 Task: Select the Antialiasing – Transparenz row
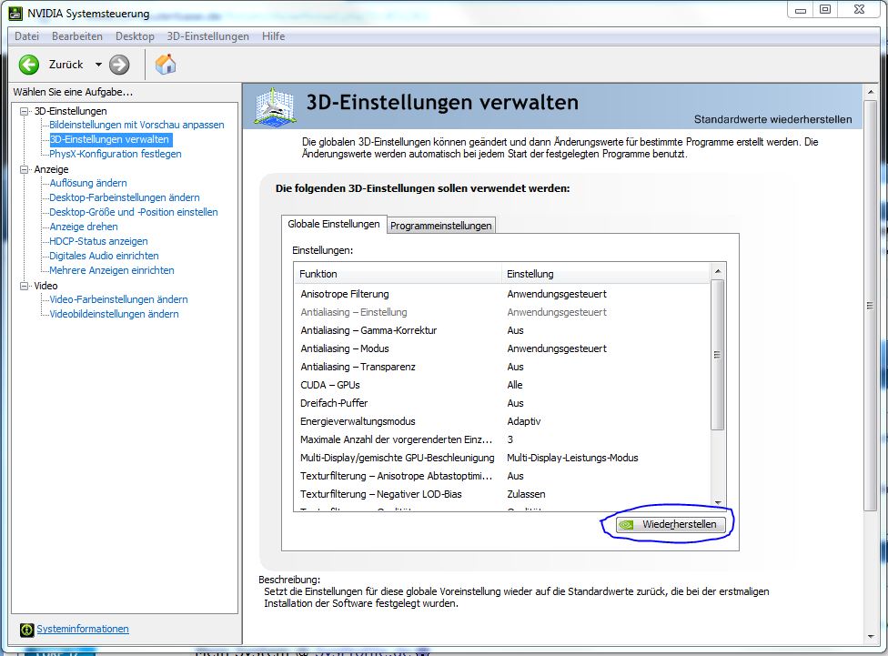click(x=501, y=367)
